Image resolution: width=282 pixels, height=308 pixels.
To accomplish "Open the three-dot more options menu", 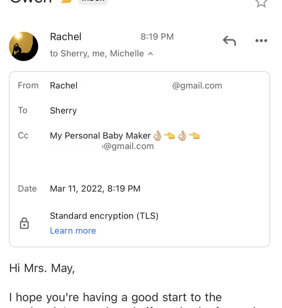I will pos(261,41).
